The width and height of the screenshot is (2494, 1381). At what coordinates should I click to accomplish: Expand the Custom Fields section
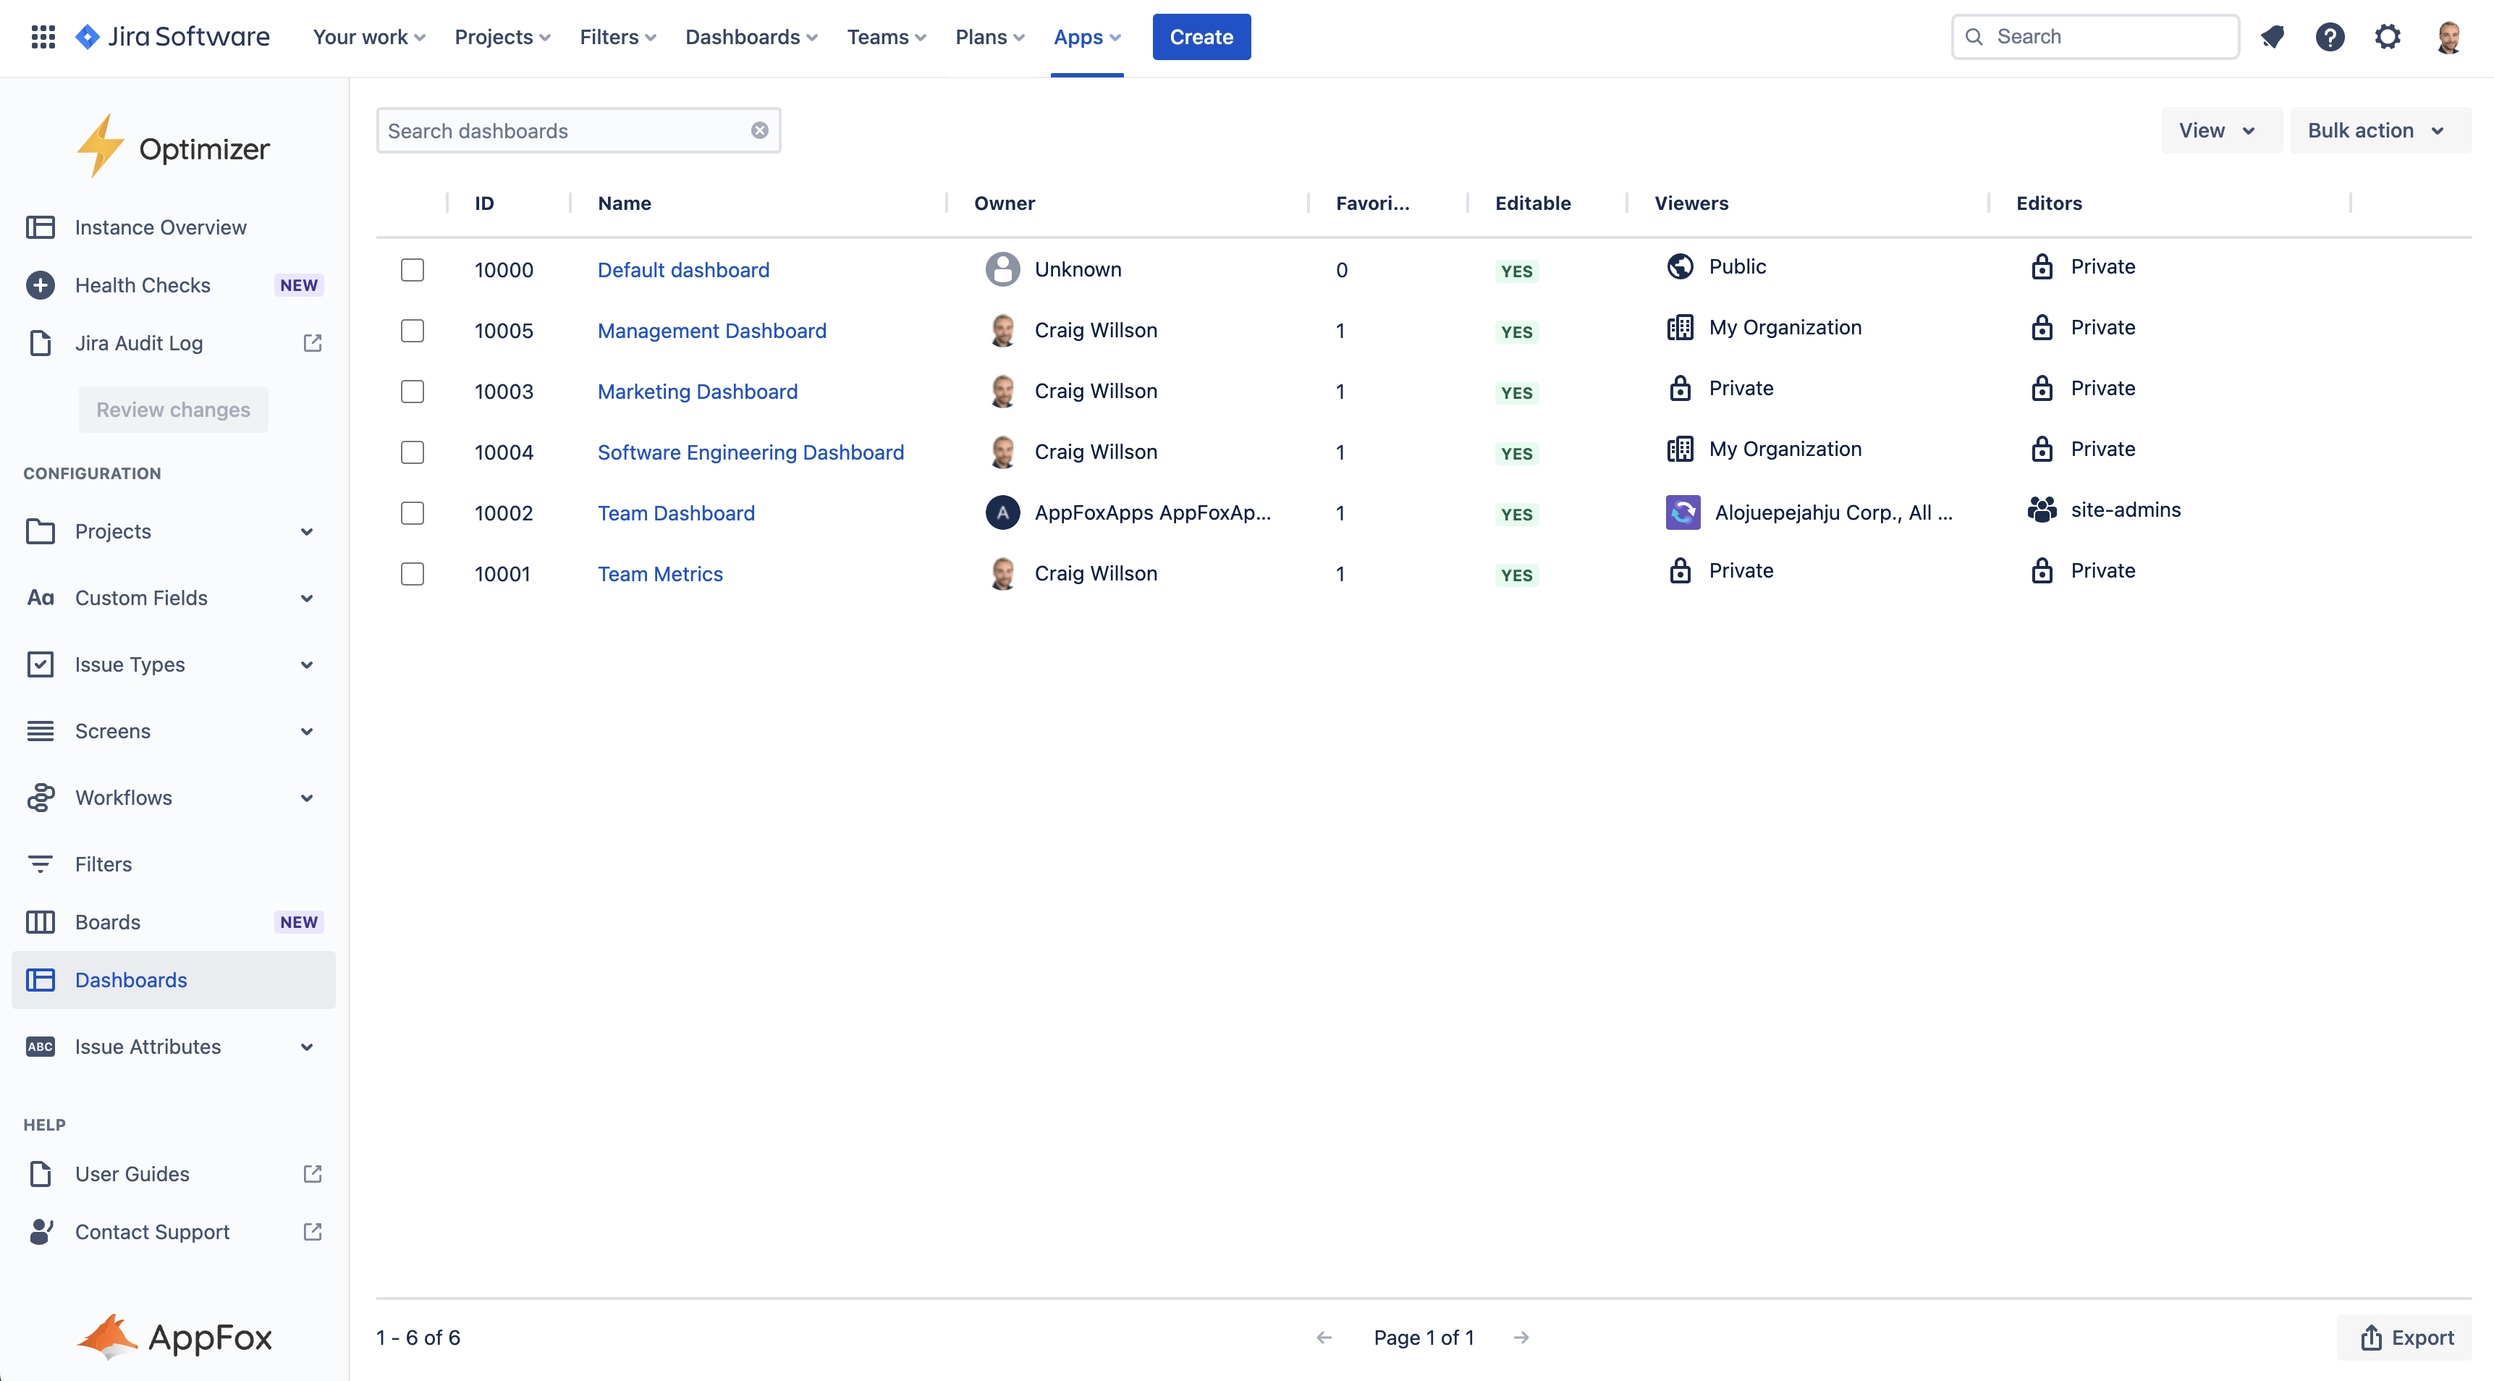[306, 598]
